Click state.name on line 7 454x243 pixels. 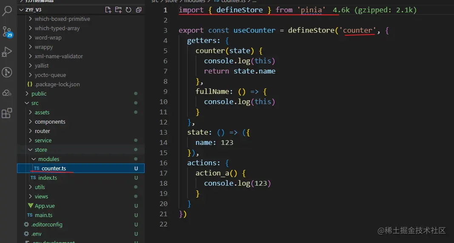[254, 71]
